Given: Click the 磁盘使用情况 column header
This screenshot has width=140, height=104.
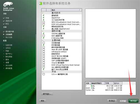Looking at the screenshot, I should [x=98, y=83].
